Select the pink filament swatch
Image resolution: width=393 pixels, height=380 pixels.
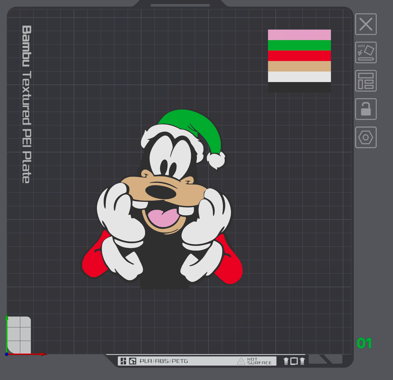pyautogui.click(x=299, y=34)
